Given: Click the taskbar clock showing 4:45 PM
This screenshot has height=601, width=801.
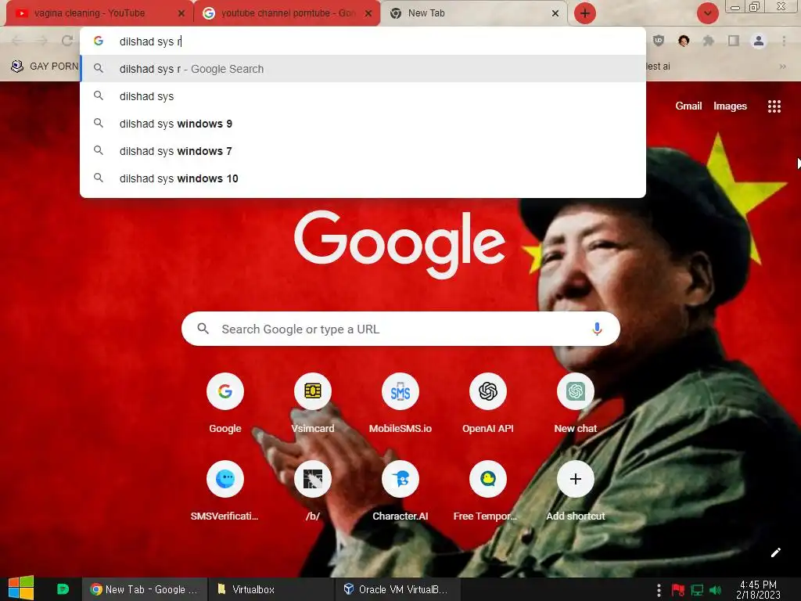Looking at the screenshot, I should click(x=758, y=589).
